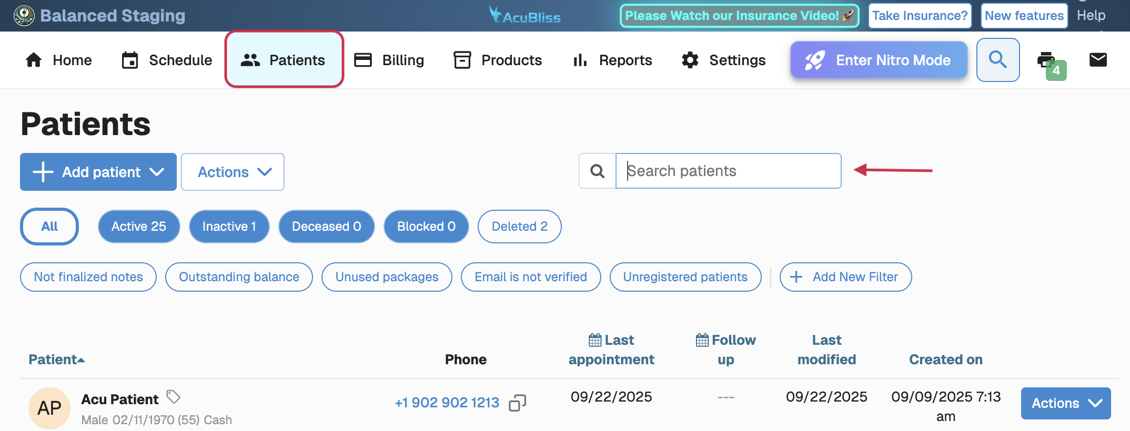
Task: Click the patient search magnifier icon
Action: [597, 171]
